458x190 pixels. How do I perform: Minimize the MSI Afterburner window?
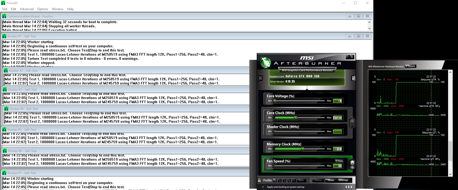click(x=347, y=57)
